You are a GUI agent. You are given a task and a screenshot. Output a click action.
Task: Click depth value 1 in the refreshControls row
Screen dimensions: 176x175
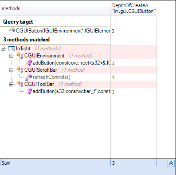(x=113, y=77)
